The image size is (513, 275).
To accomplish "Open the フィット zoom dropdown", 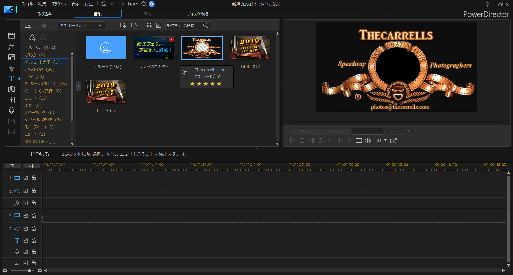I will pyautogui.click(x=399, y=131).
